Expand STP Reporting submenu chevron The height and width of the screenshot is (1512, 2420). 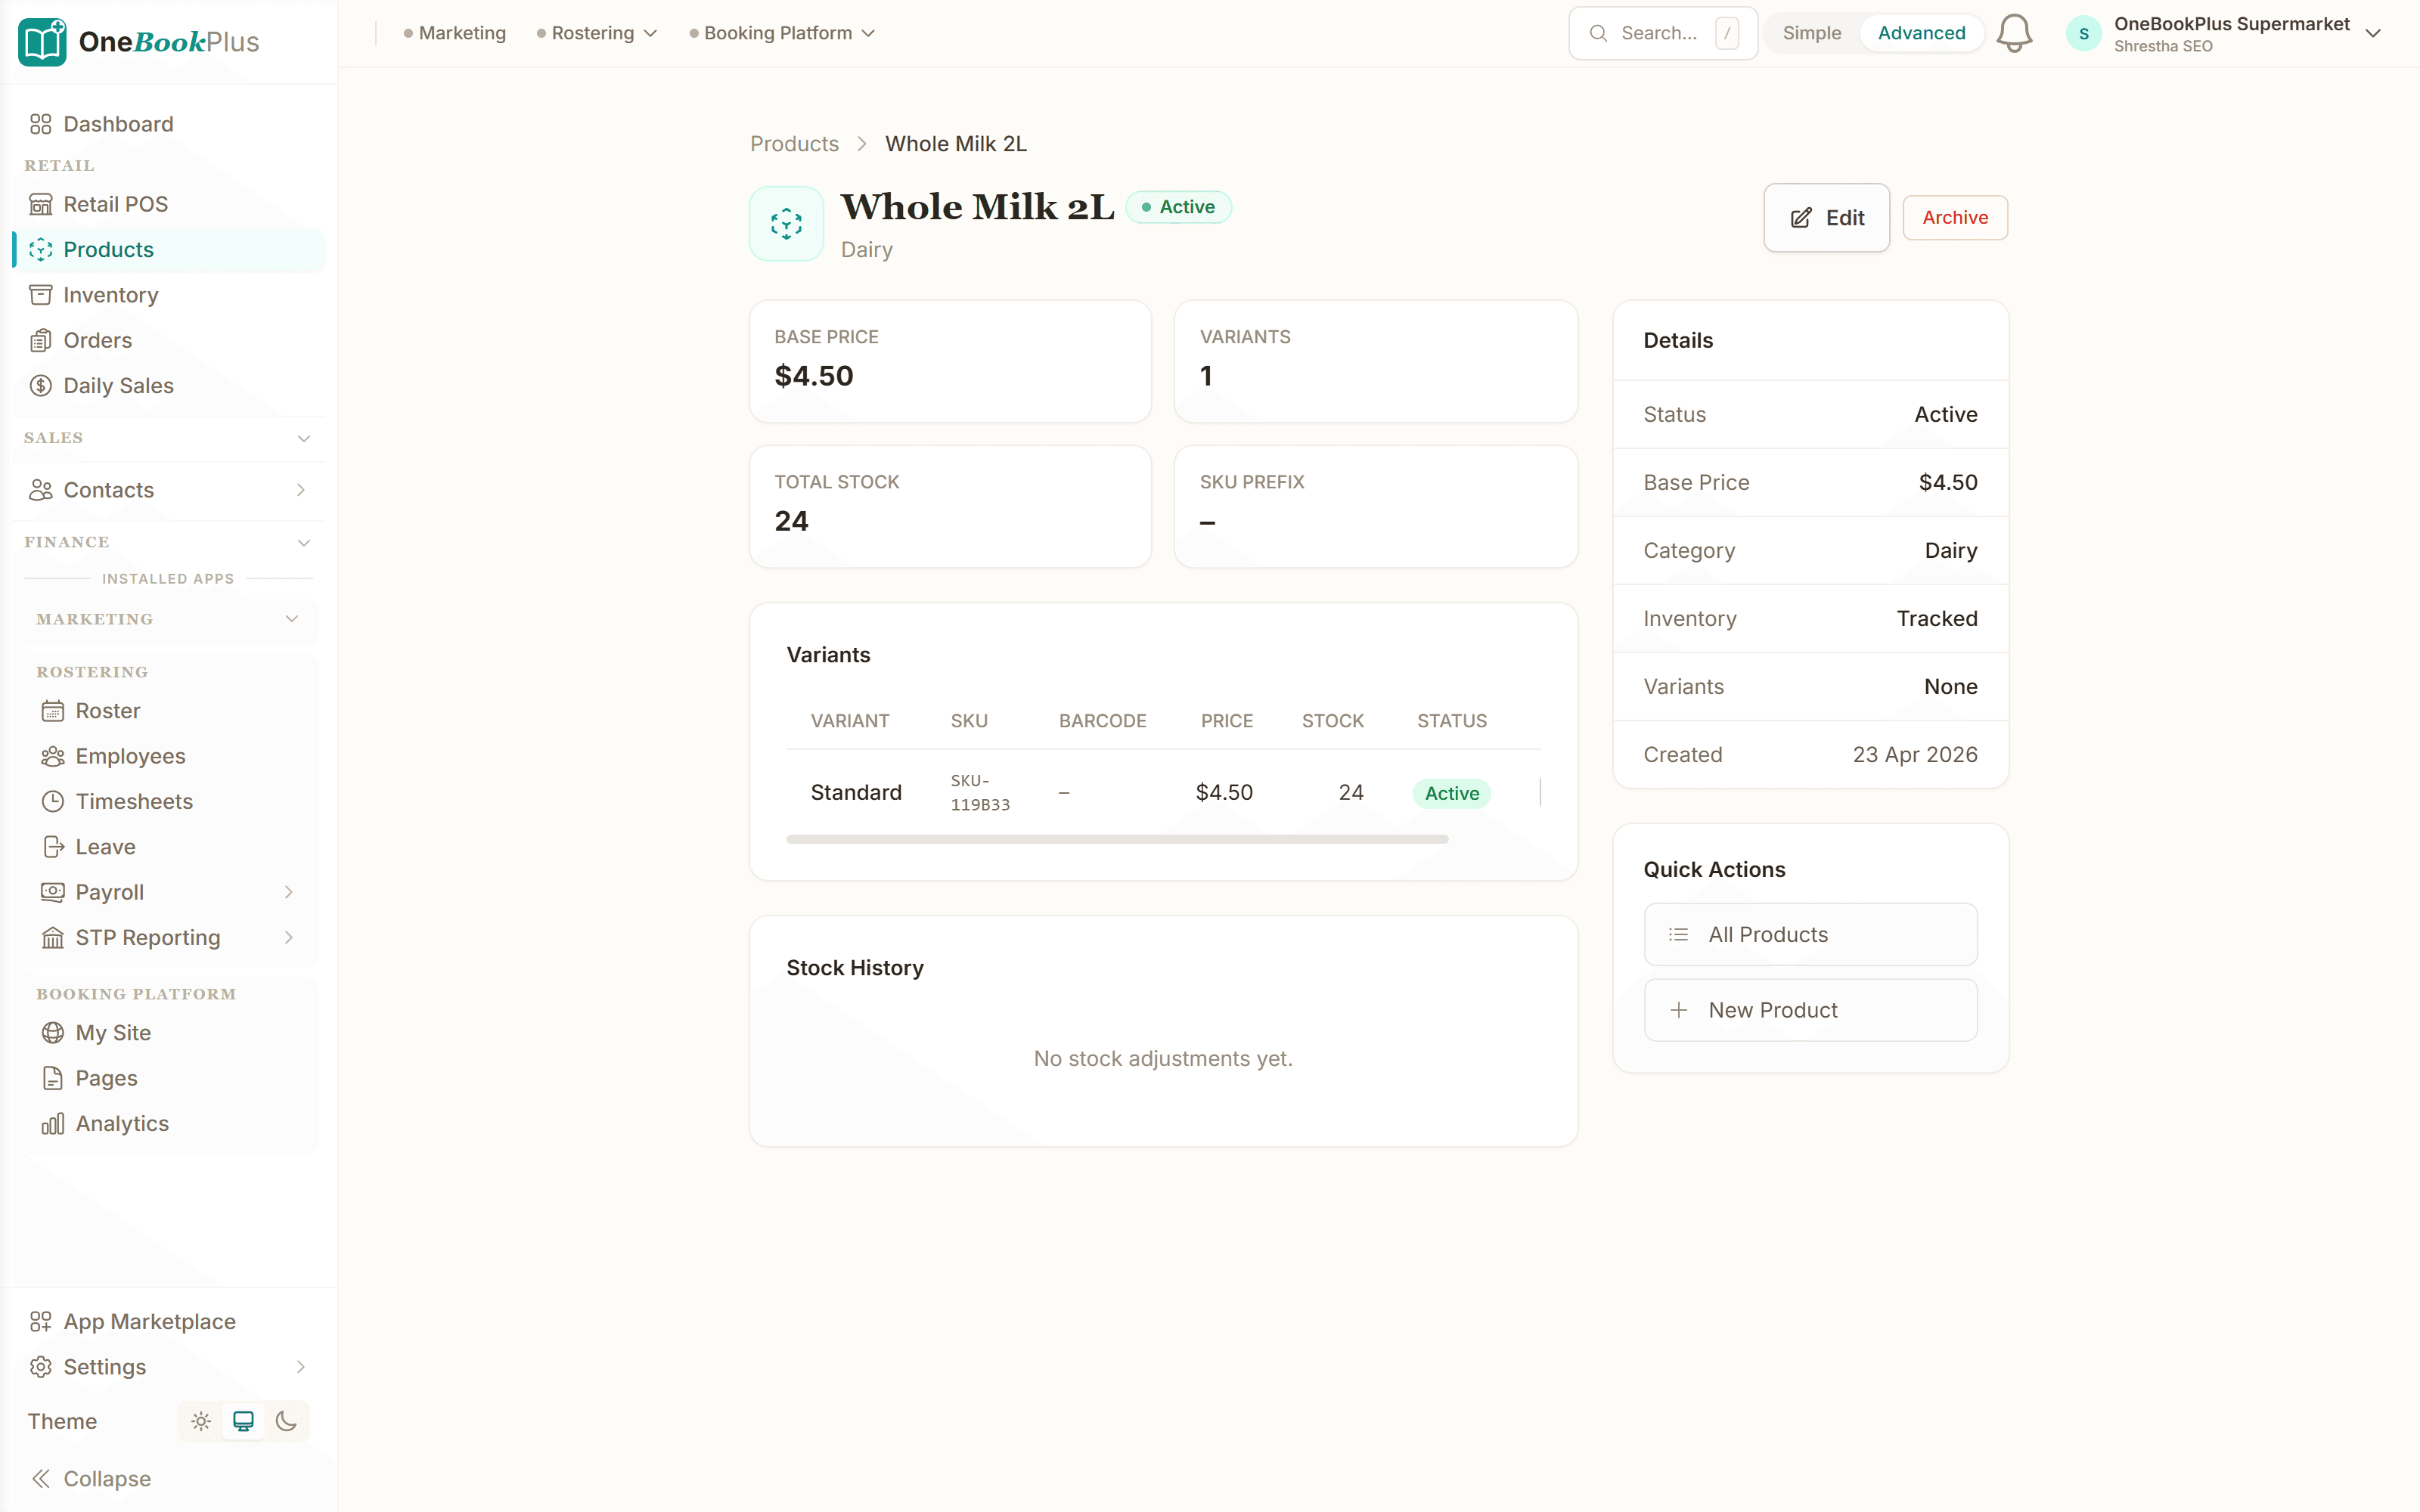(289, 938)
